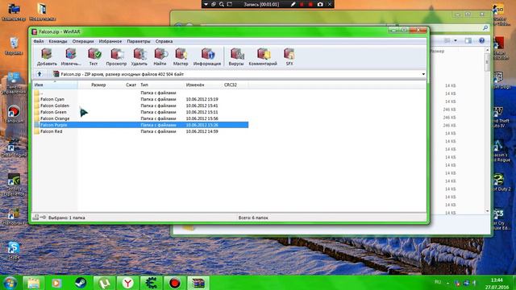Click the SFX toolbar icon

click(289, 56)
